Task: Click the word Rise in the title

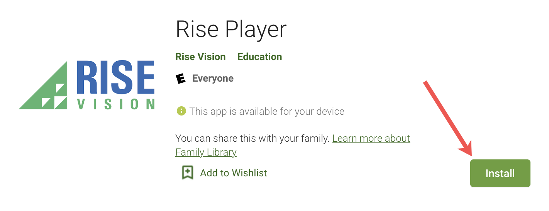Action: (x=197, y=30)
